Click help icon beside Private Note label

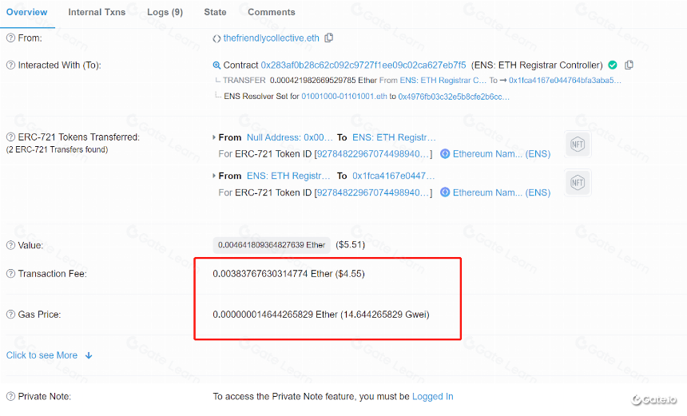pos(10,396)
